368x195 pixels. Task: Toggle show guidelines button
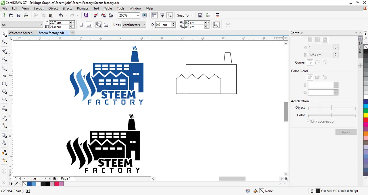point(170,15)
